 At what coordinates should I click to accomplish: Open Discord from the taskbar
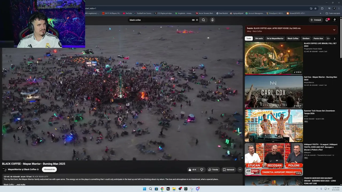point(197,189)
